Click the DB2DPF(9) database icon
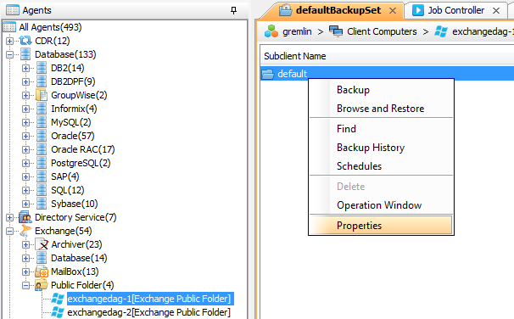The width and height of the screenshot is (514, 319). (42, 81)
